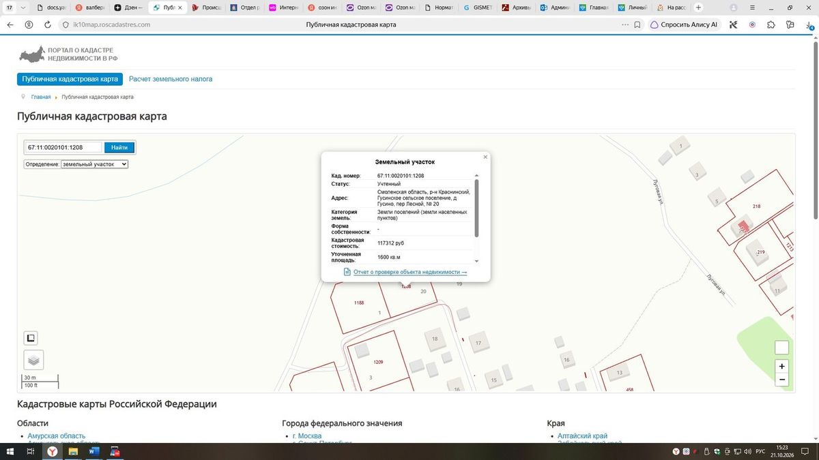Click the РУС keyboard language indicator
Viewport: 819px width, 460px height.
coord(760,451)
